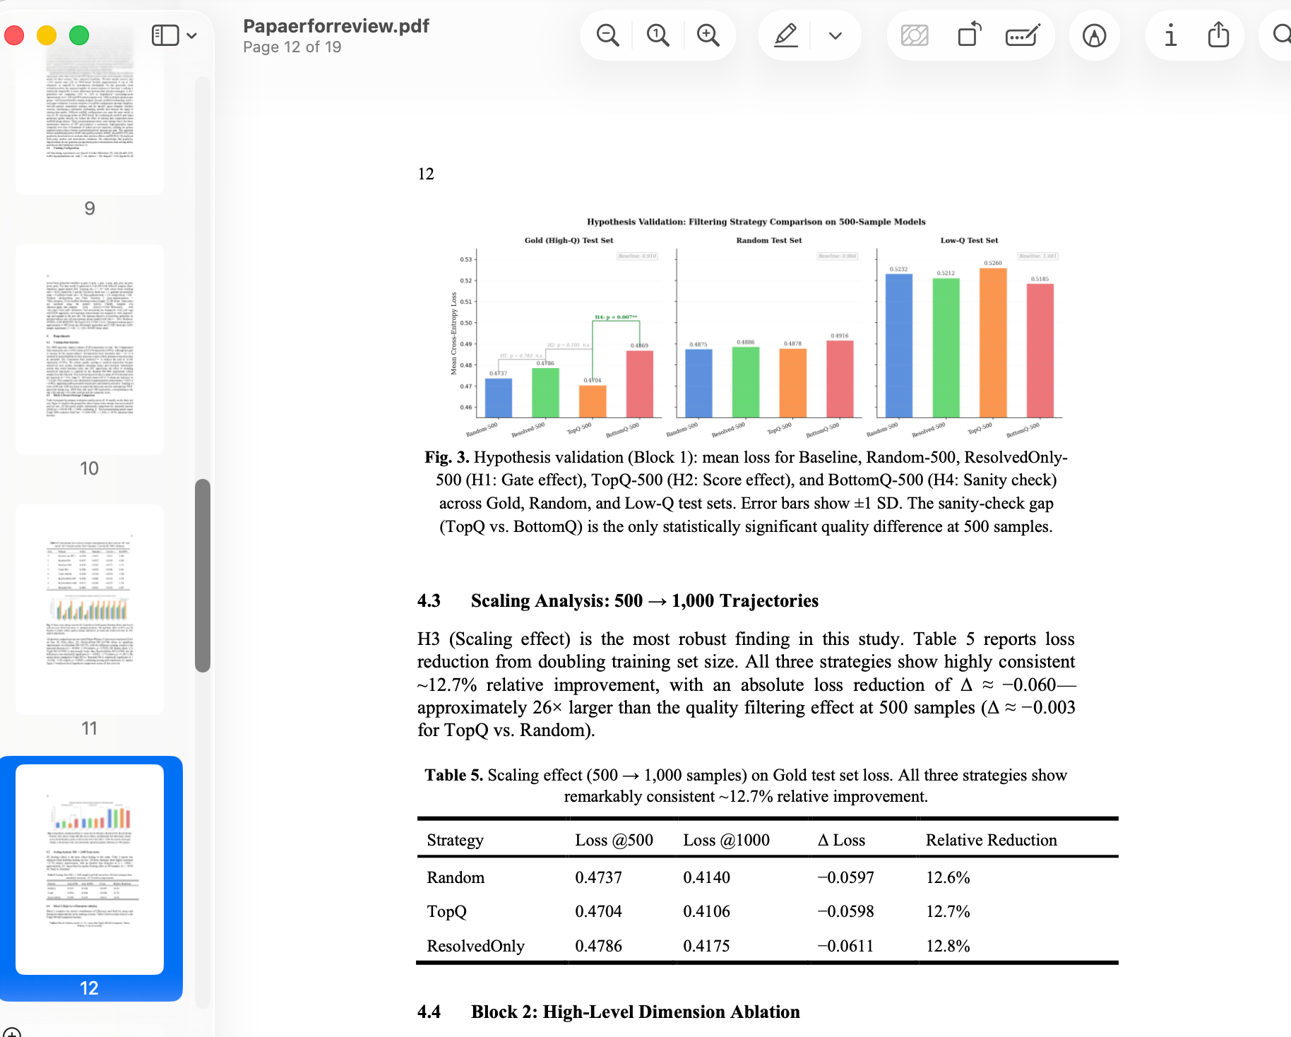The width and height of the screenshot is (1291, 1037).
Task: Open the form filling tool
Action: click(x=1022, y=35)
